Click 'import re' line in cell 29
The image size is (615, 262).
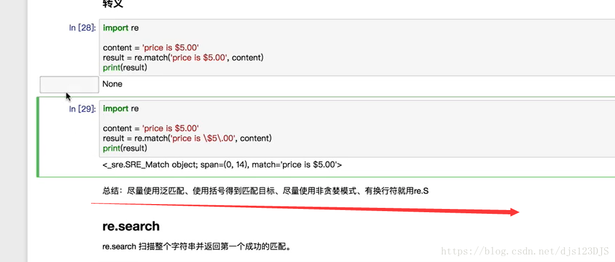click(x=121, y=108)
